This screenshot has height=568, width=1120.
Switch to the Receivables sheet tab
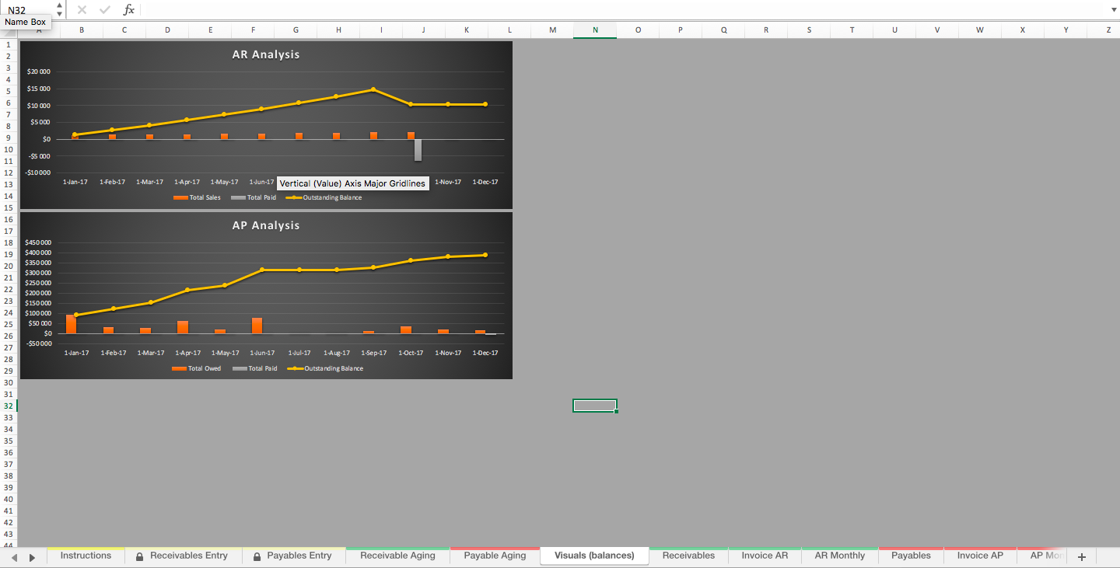[x=688, y=556]
